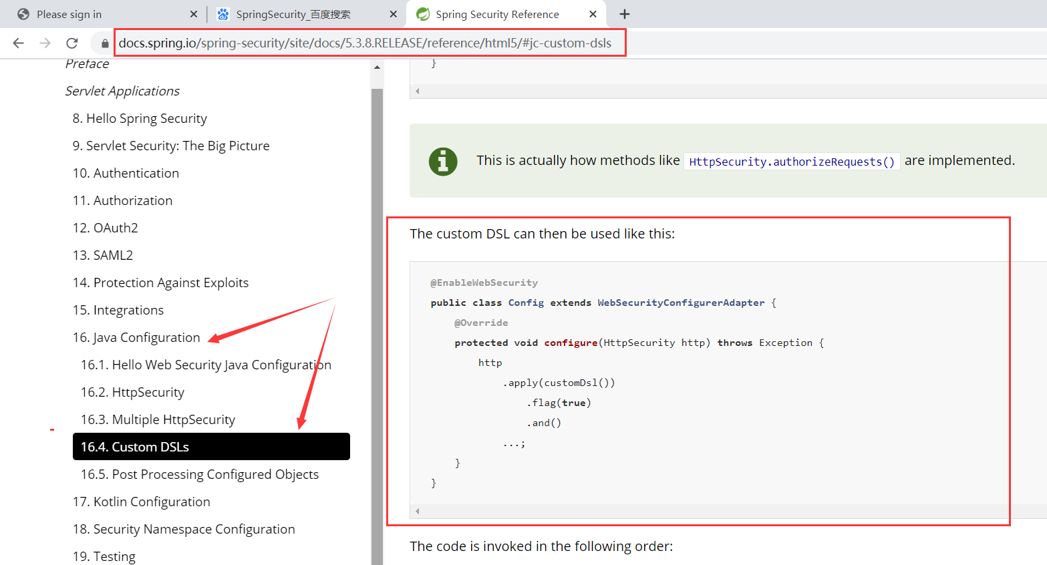Go to '17. Kotlin Configuration' chapter
This screenshot has width=1047, height=565.
pos(141,502)
